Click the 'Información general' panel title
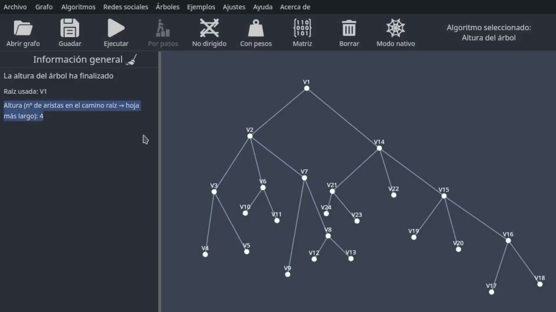 coord(78,60)
